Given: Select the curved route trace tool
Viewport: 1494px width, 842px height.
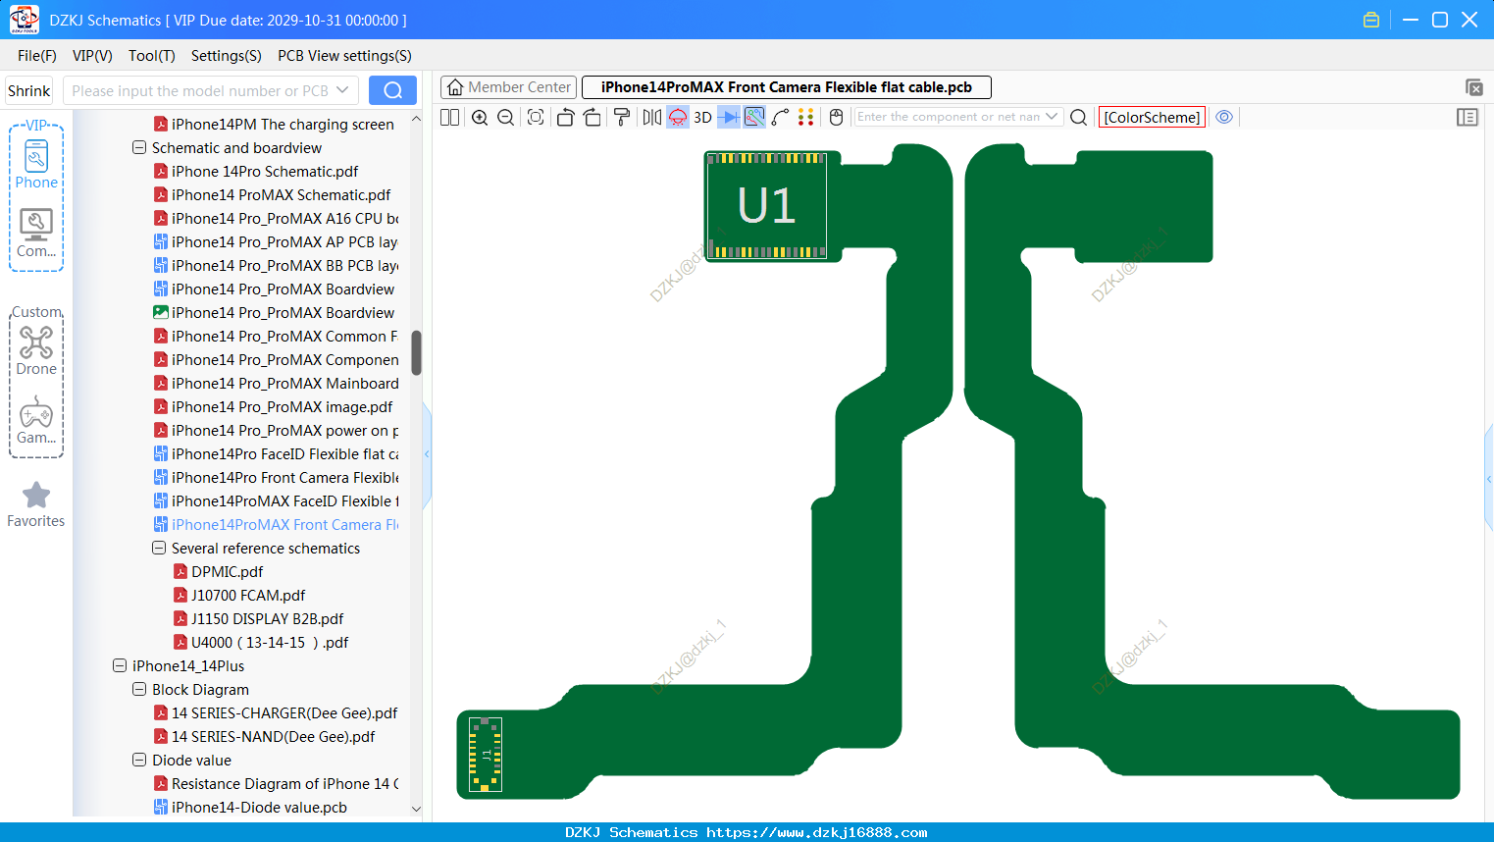Looking at the screenshot, I should click(781, 117).
